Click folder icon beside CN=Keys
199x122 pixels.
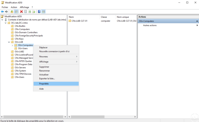[12, 39]
